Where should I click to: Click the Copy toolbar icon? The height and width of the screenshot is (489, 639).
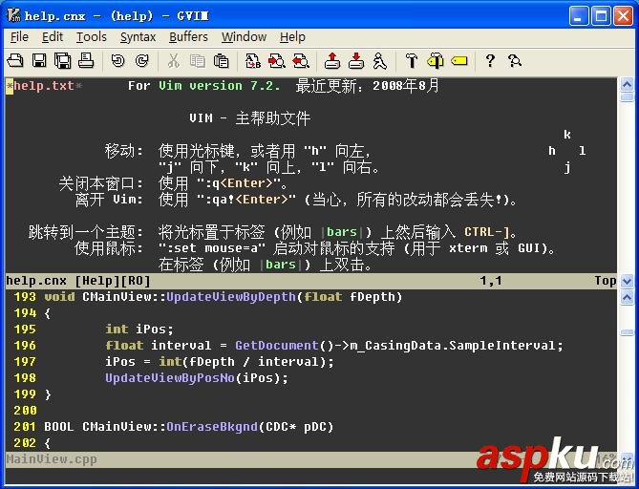click(198, 61)
